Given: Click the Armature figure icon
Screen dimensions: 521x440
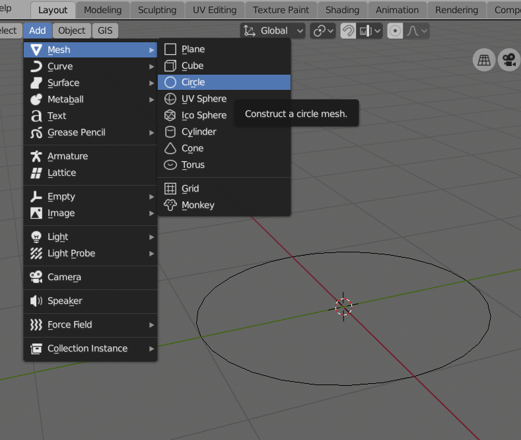Looking at the screenshot, I should click(36, 156).
